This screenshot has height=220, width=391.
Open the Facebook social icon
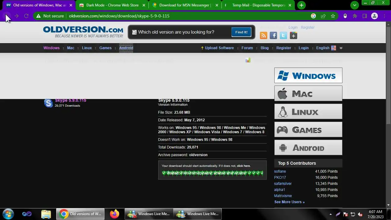273,36
